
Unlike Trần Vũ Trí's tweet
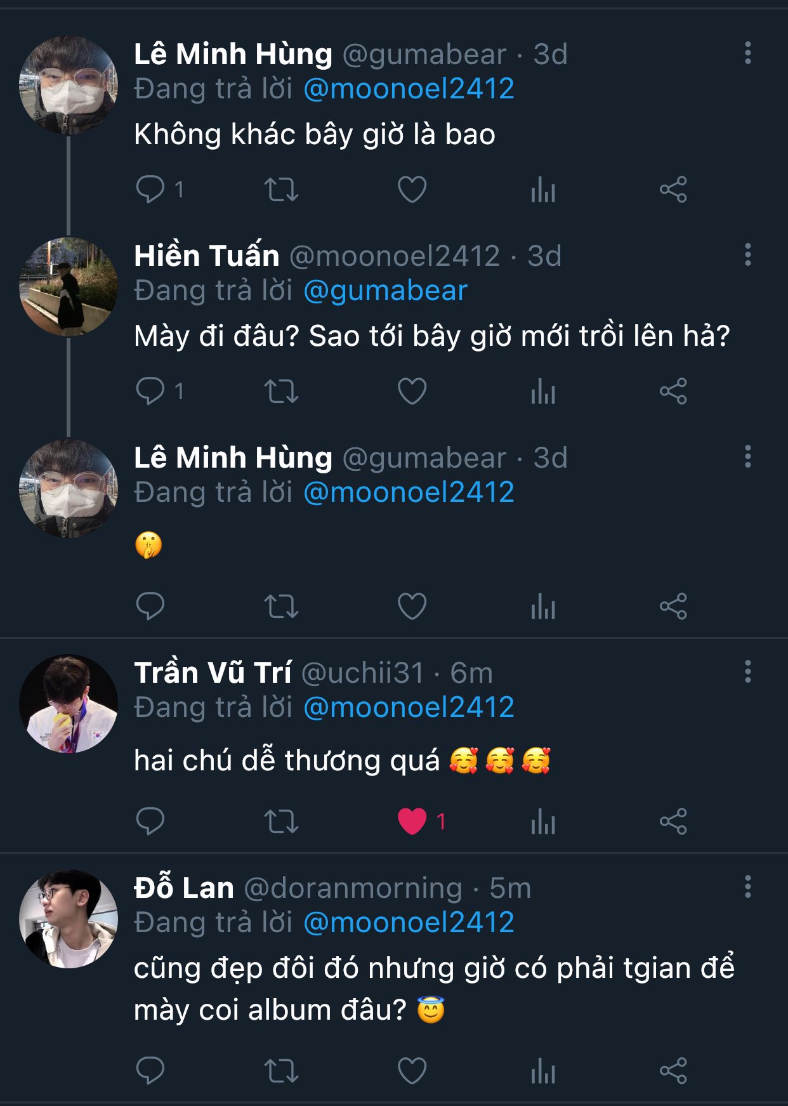pyautogui.click(x=412, y=821)
